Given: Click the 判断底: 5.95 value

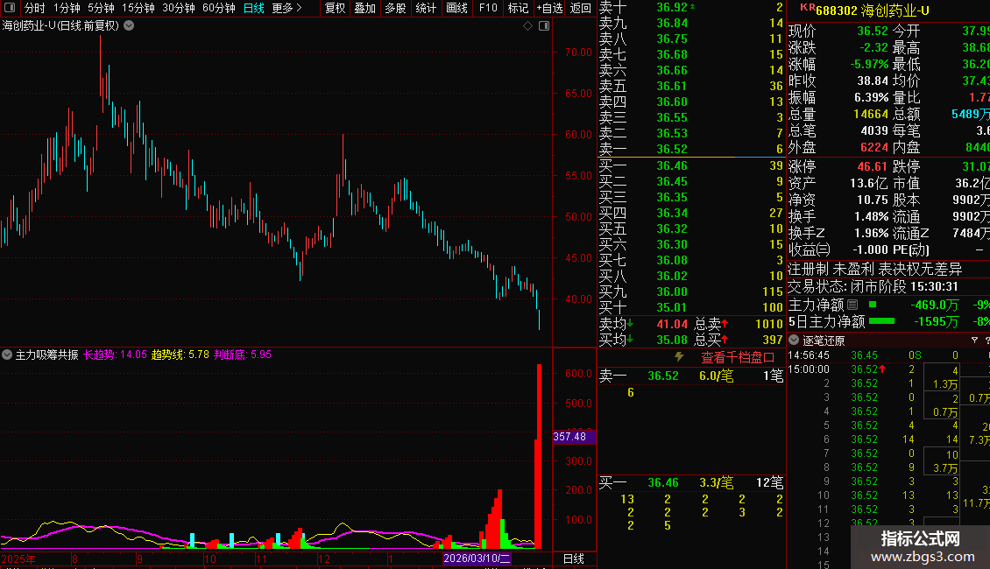Looking at the screenshot, I should (x=243, y=355).
